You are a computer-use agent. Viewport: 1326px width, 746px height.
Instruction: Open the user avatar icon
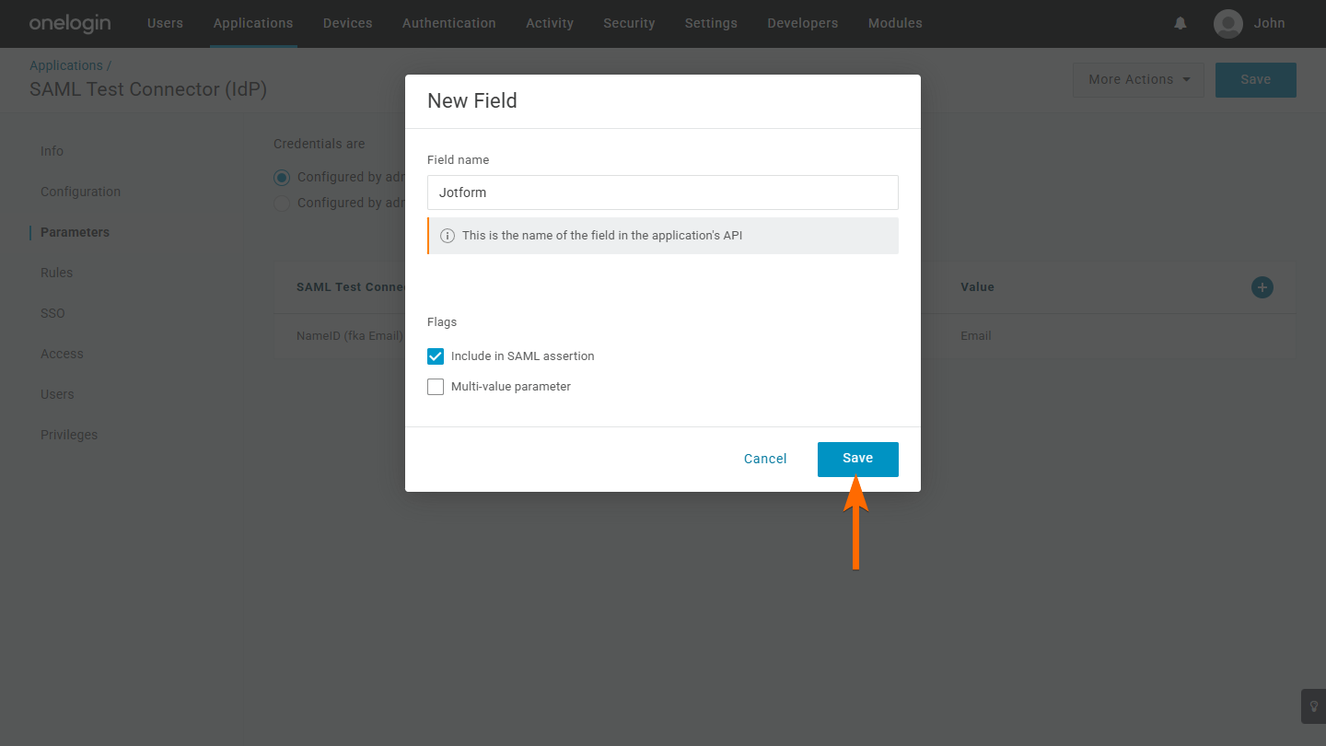pyautogui.click(x=1228, y=24)
